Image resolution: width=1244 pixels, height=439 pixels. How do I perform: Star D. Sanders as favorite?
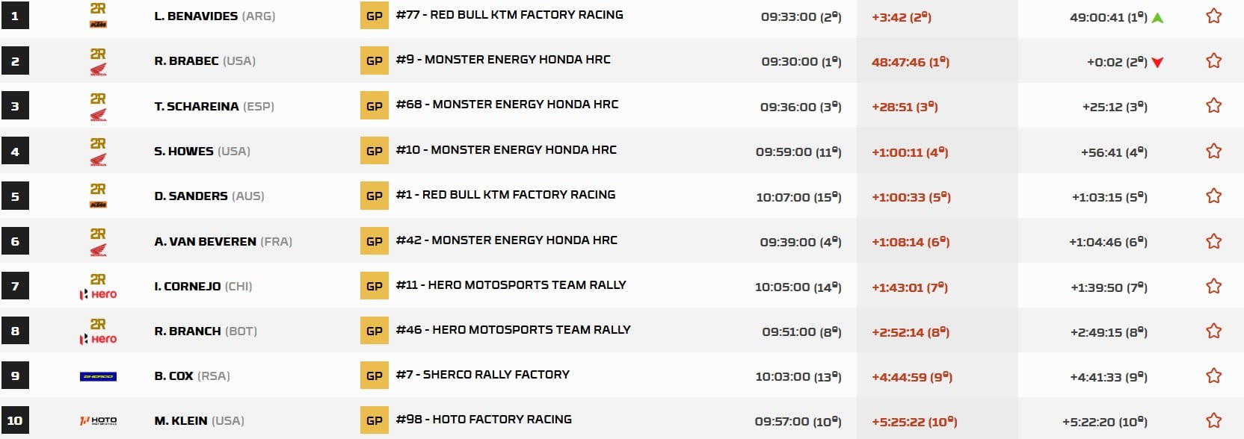pos(1213,196)
